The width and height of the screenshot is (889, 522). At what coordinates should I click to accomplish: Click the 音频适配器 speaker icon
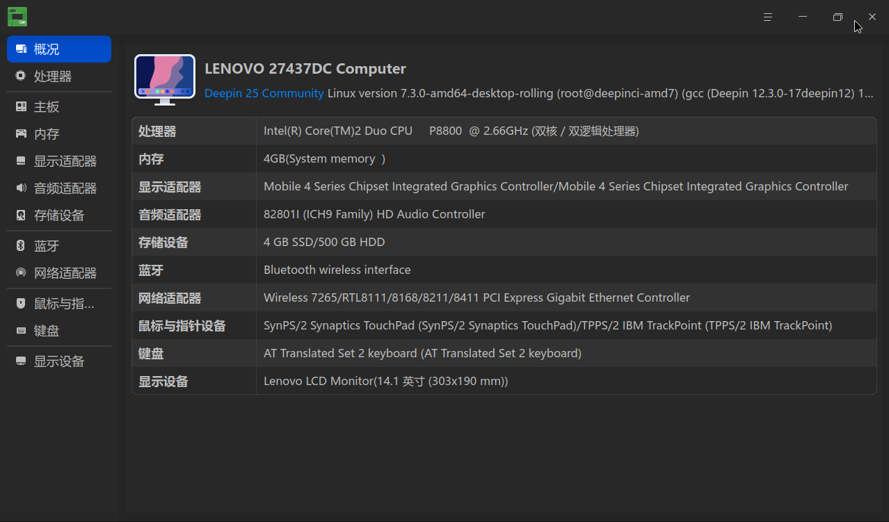(21, 188)
